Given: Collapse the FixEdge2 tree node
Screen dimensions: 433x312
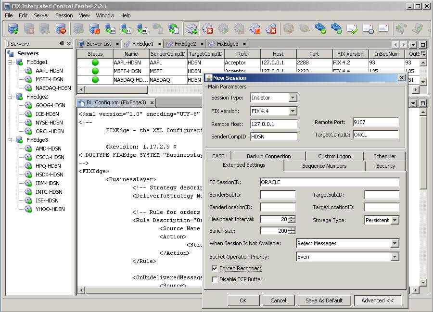Looking at the screenshot, I should click(10, 97).
